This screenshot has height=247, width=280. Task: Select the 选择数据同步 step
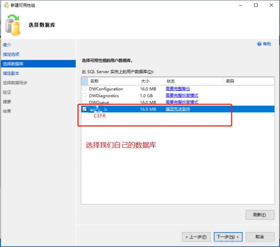click(x=15, y=83)
